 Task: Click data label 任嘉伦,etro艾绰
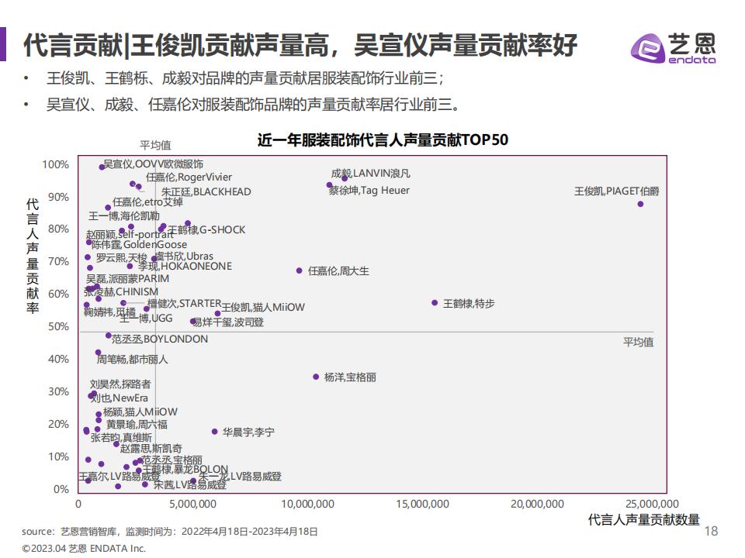coord(147,202)
